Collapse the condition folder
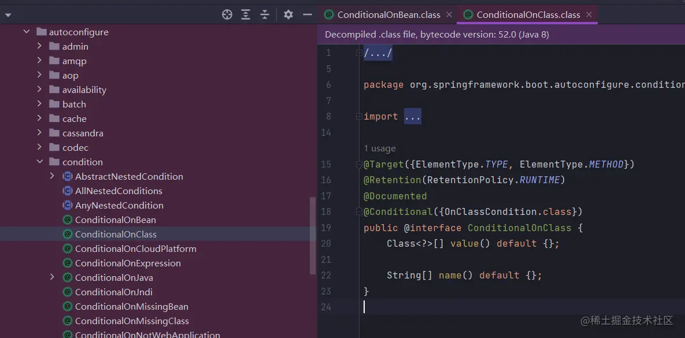 pyautogui.click(x=40, y=162)
